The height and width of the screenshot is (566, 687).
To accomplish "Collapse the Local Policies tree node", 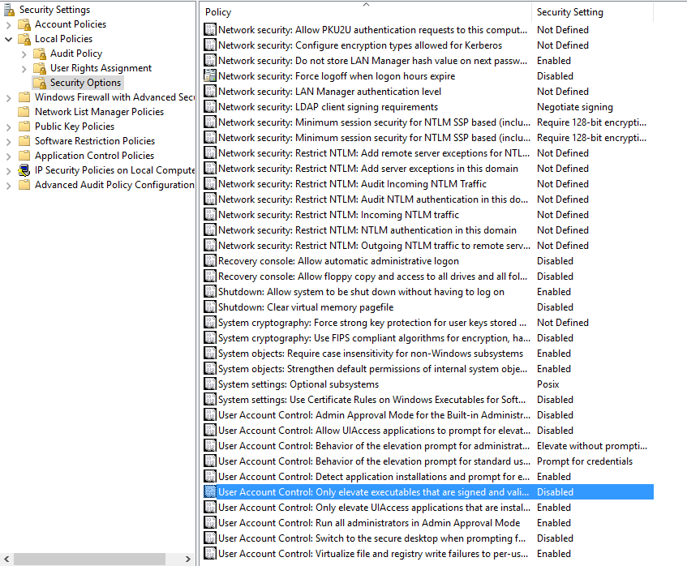I will click(x=9, y=39).
